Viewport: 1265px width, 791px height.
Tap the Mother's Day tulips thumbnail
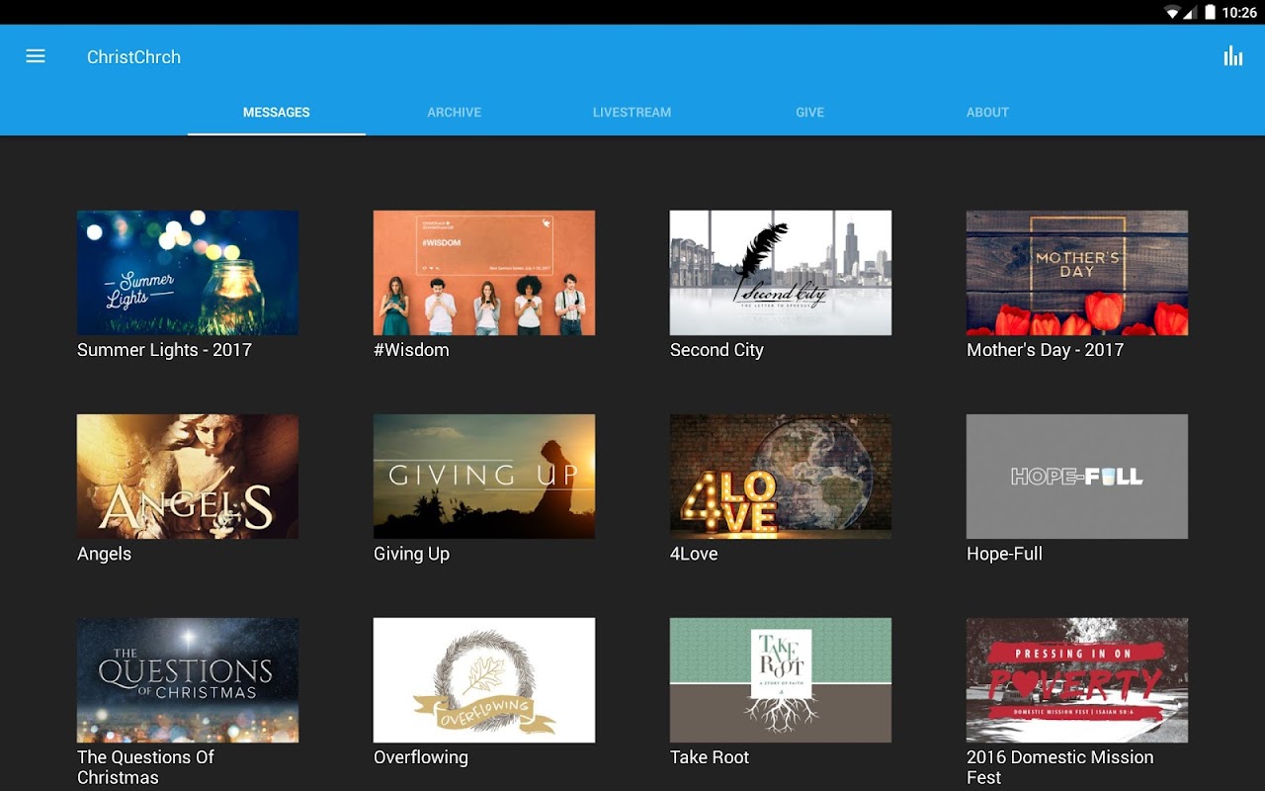pyautogui.click(x=1077, y=273)
